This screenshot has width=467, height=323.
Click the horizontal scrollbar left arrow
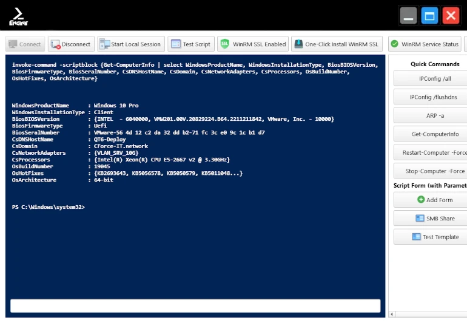392,314
